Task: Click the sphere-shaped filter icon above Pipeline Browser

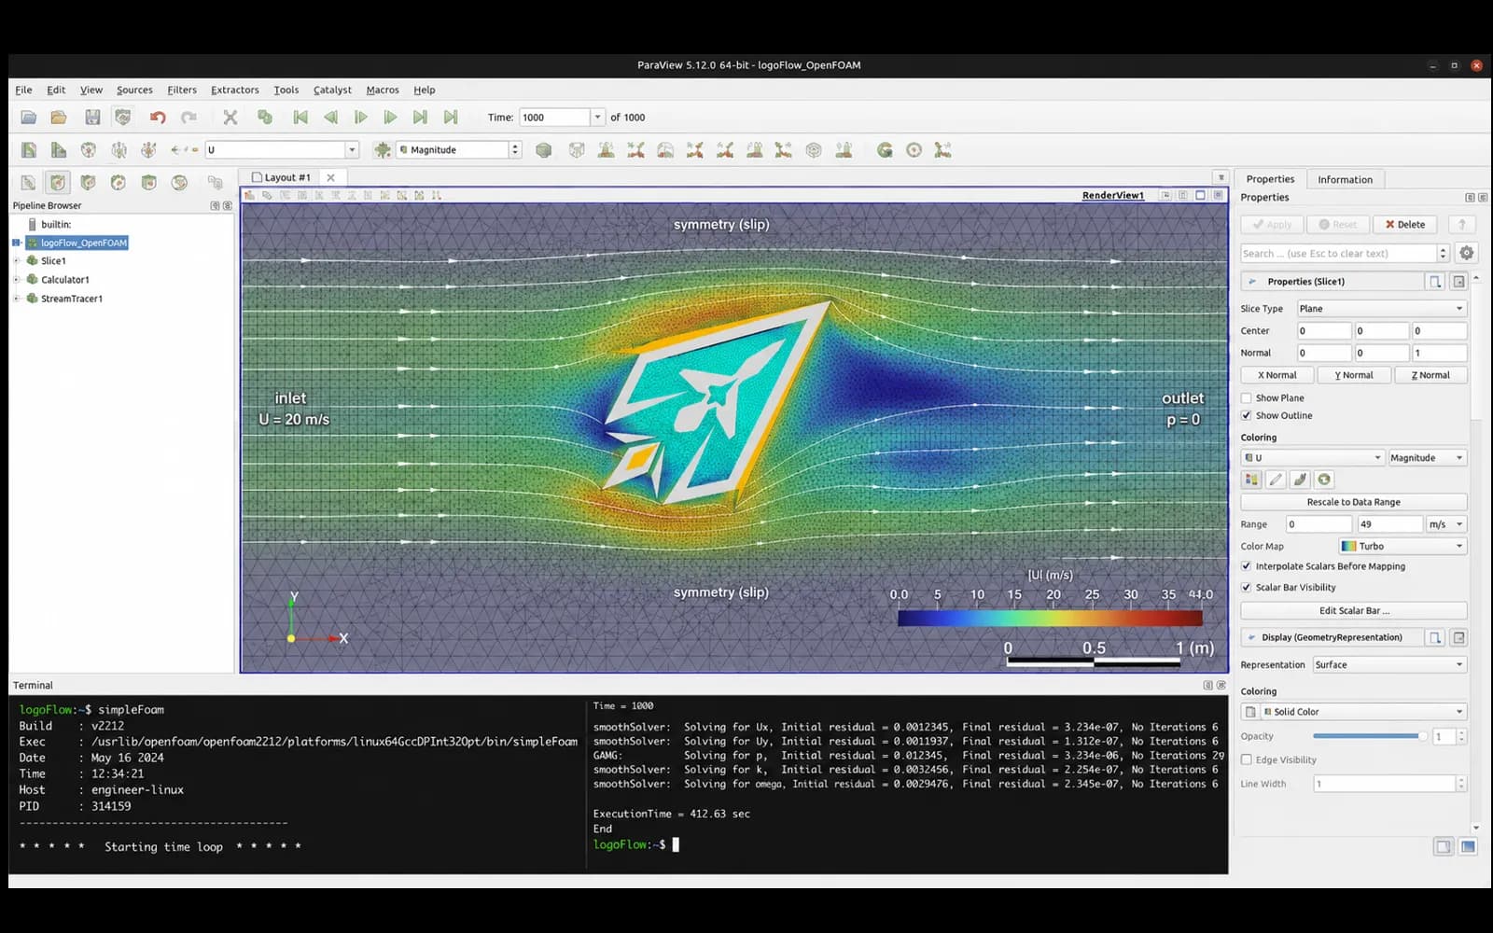Action: 179,183
